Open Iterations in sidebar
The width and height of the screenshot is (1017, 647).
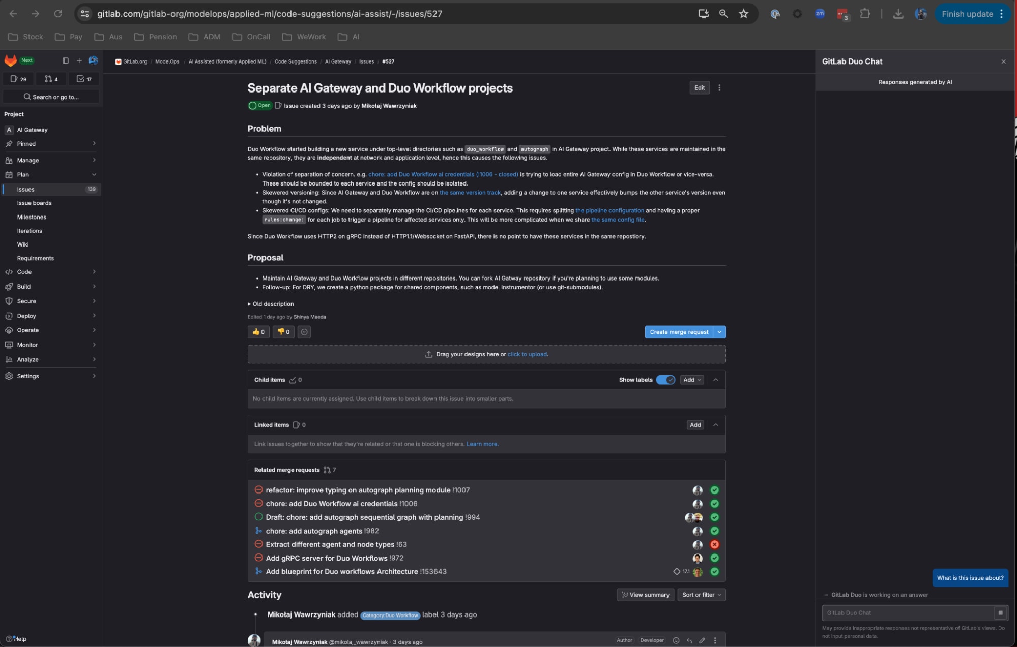coord(30,231)
